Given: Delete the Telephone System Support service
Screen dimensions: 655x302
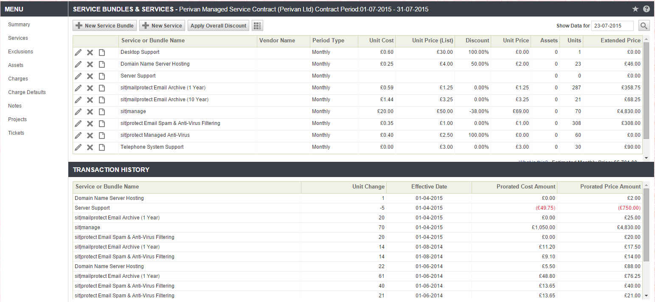Looking at the screenshot, I should [90, 147].
